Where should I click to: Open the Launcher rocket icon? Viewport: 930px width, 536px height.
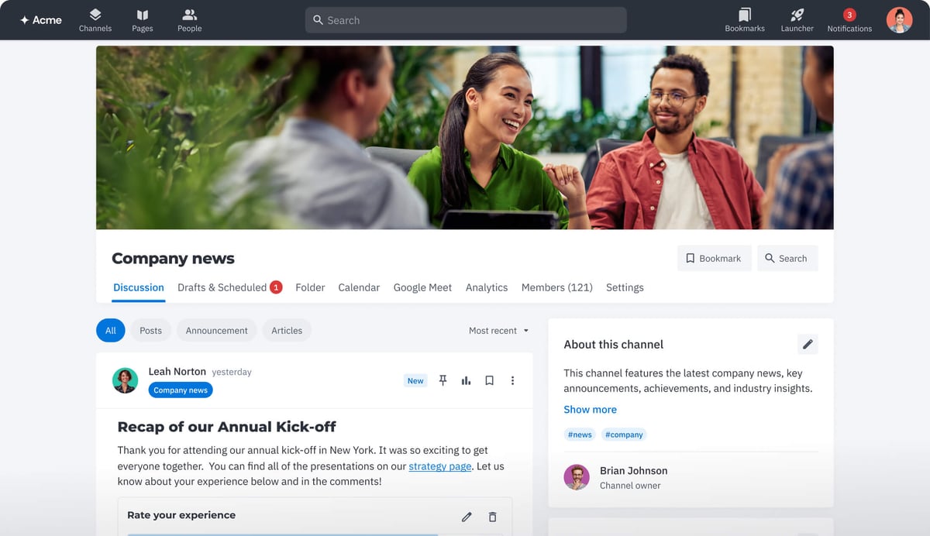797,20
